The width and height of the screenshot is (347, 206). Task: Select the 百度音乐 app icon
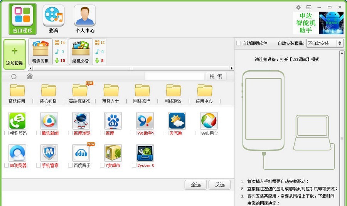[x=81, y=153]
